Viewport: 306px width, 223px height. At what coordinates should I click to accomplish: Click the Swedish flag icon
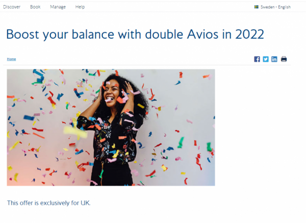point(257,7)
